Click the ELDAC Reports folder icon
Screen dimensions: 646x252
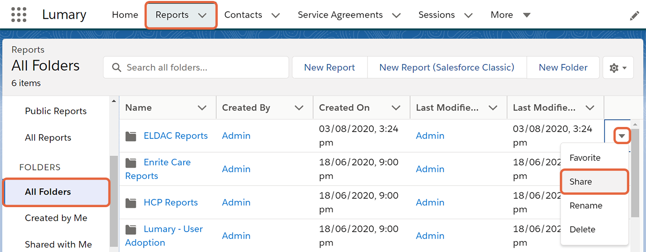[x=131, y=136]
